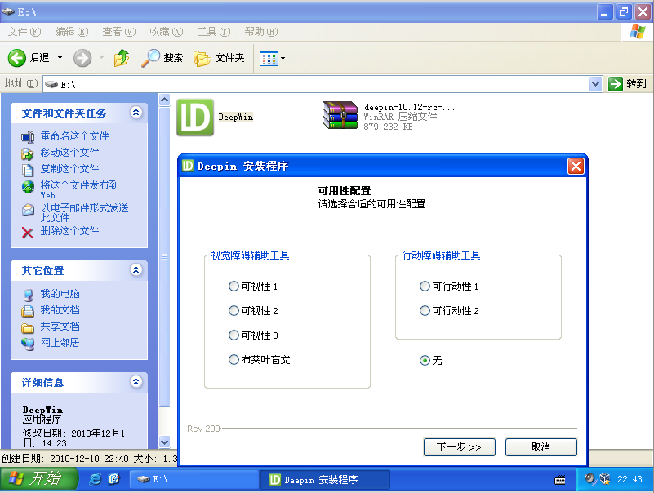
Task: Click the 我的电脑 link
Action: pyautogui.click(x=60, y=294)
